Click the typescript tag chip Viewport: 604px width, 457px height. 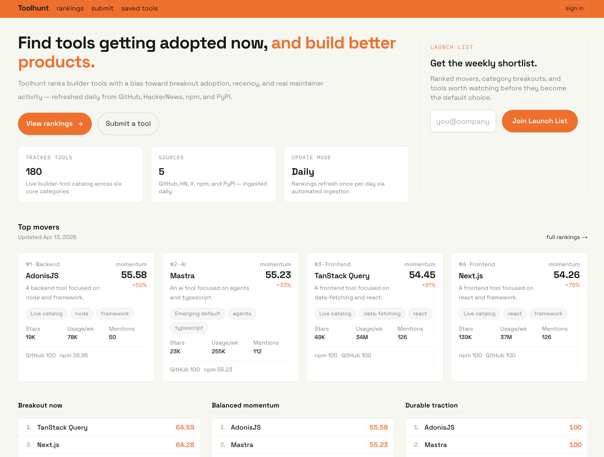click(189, 328)
